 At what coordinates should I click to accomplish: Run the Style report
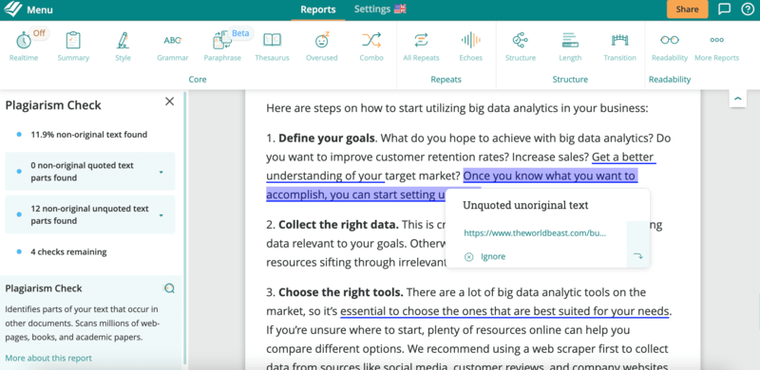123,46
